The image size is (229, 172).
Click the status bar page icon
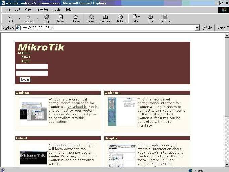(3, 170)
